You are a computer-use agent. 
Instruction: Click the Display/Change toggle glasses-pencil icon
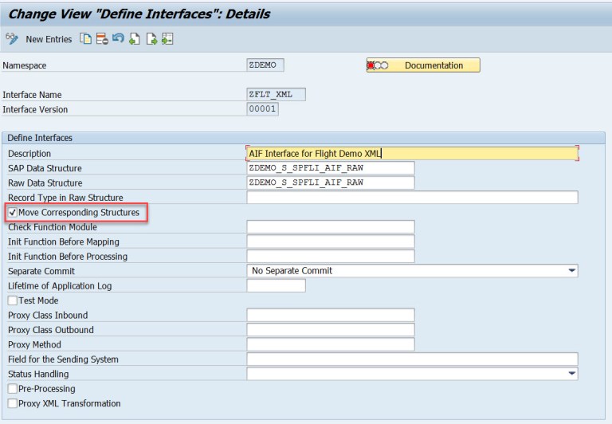[x=12, y=39]
